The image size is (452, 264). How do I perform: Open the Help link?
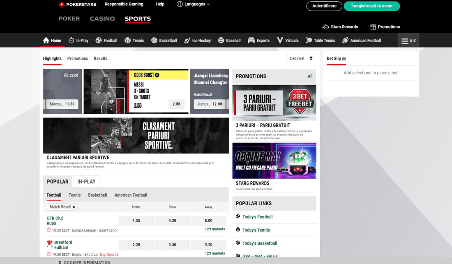[160, 4]
